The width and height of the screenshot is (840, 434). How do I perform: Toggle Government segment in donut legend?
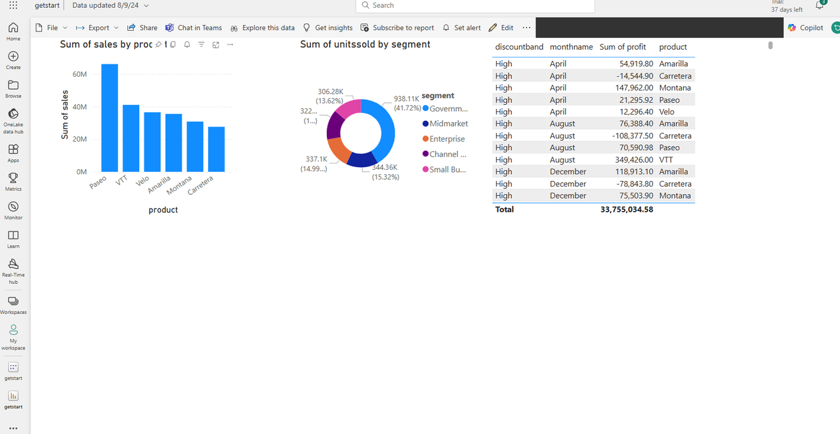(x=445, y=109)
